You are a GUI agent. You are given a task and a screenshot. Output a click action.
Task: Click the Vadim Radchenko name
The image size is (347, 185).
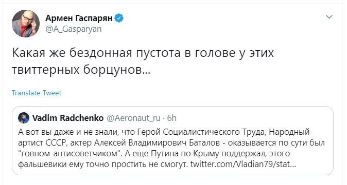click(68, 118)
